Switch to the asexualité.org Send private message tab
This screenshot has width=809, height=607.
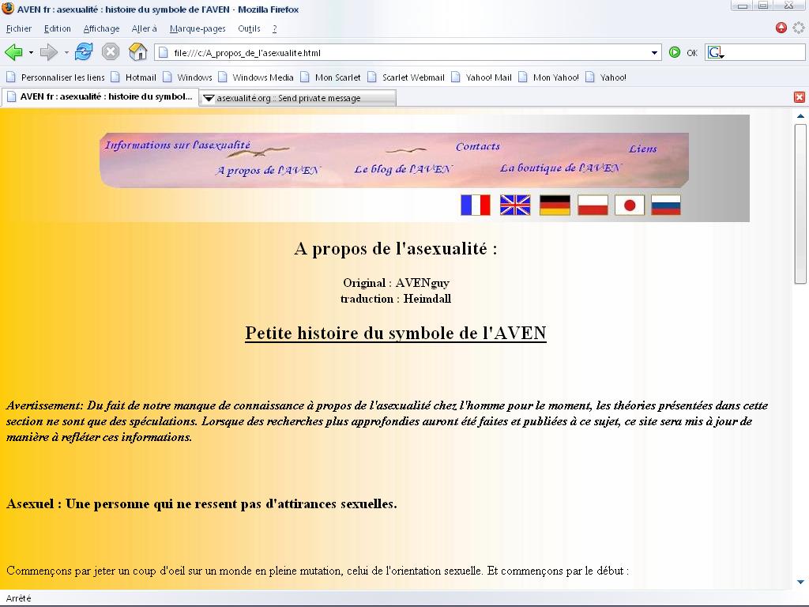pyautogui.click(x=298, y=98)
